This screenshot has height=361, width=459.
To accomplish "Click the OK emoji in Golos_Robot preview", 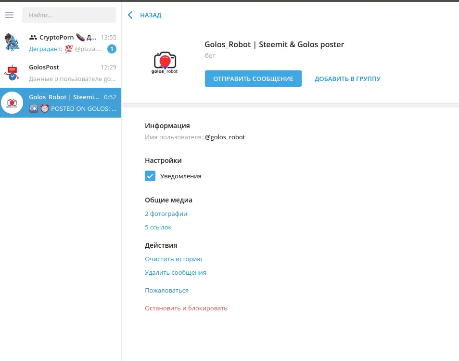I will (x=33, y=108).
